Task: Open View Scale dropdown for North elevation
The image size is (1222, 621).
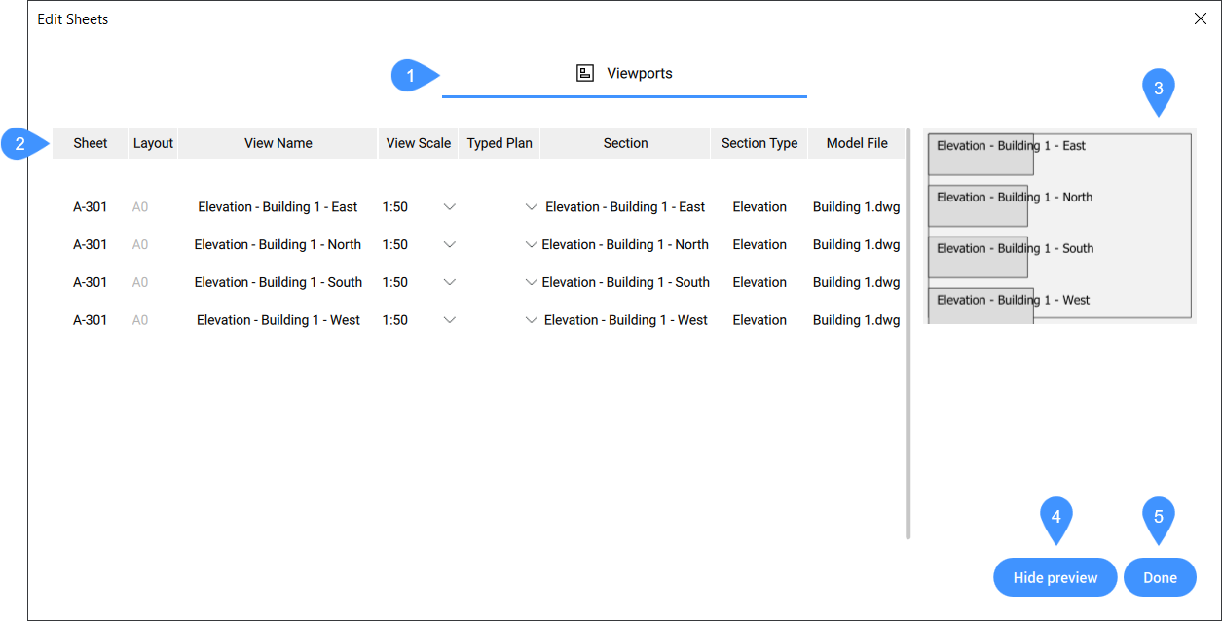Action: tap(449, 245)
